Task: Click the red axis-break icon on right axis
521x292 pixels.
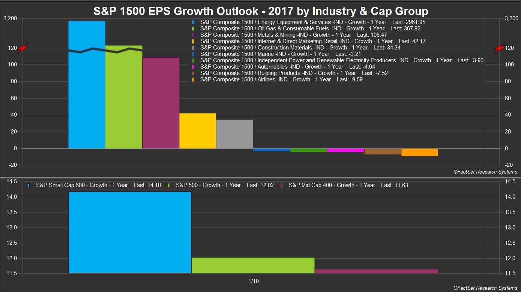Action: click(x=499, y=48)
